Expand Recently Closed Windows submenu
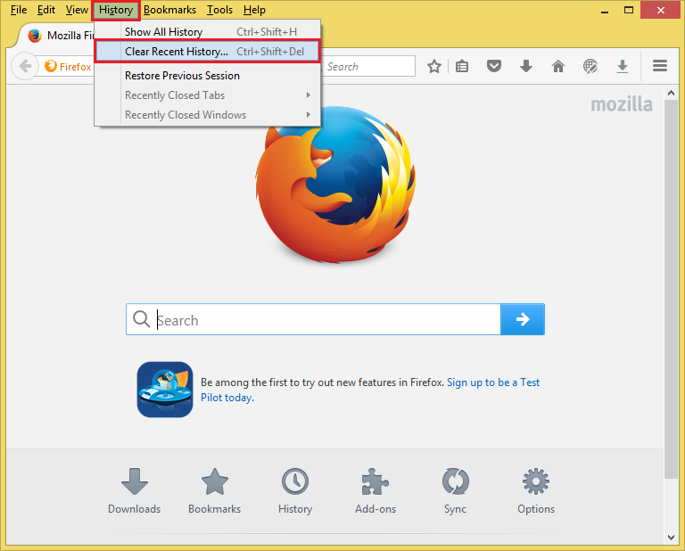The image size is (685, 551). [x=208, y=115]
